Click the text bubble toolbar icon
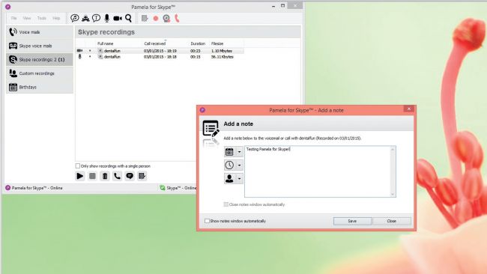Viewport: 487px width, 274px height. click(x=97, y=18)
